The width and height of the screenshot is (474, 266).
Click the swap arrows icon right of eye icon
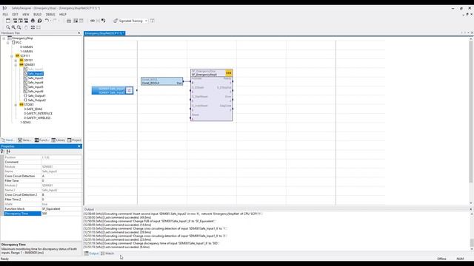point(104,21)
